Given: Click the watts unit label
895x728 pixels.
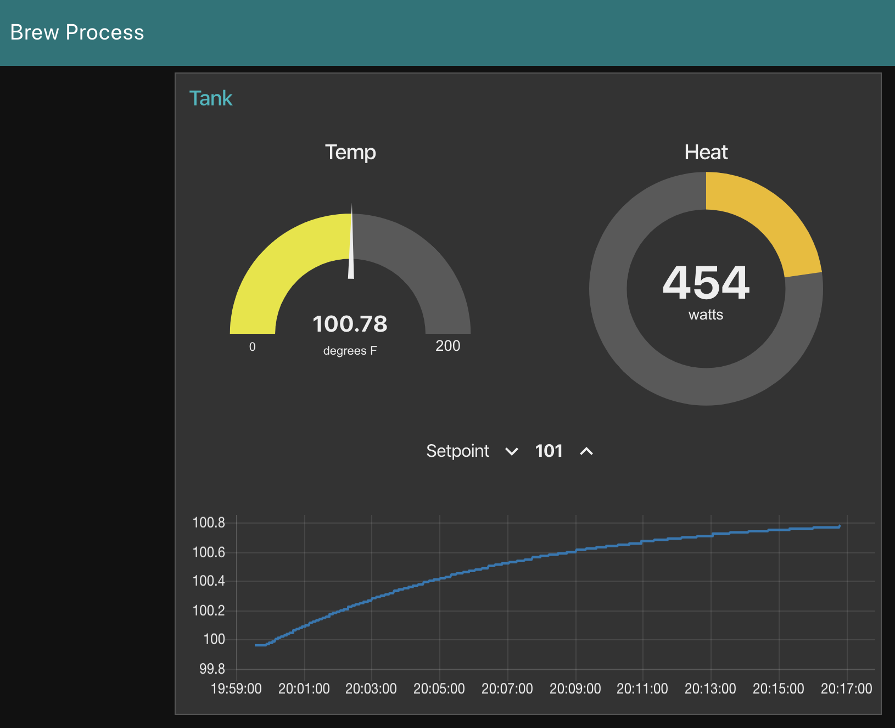Looking at the screenshot, I should 706,315.
